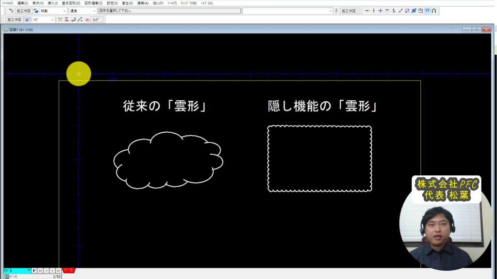Toggle the highlighted snap icon in right toolbar

coord(427,11)
